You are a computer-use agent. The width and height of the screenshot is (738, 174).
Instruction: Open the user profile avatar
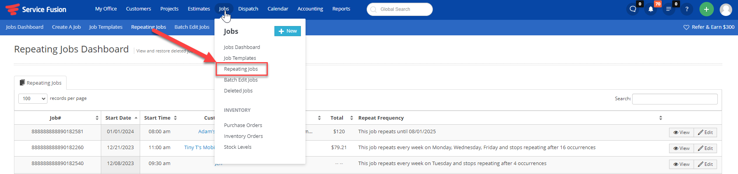726,9
